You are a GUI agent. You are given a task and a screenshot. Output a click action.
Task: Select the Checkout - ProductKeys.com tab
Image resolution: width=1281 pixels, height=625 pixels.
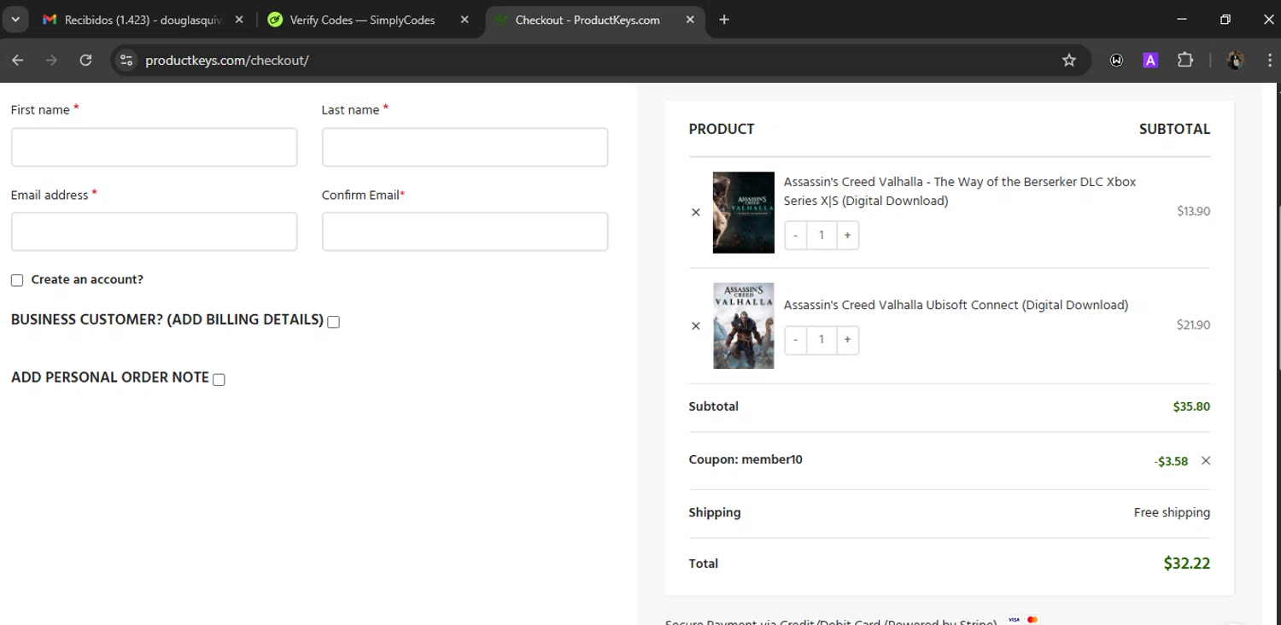[x=594, y=20]
